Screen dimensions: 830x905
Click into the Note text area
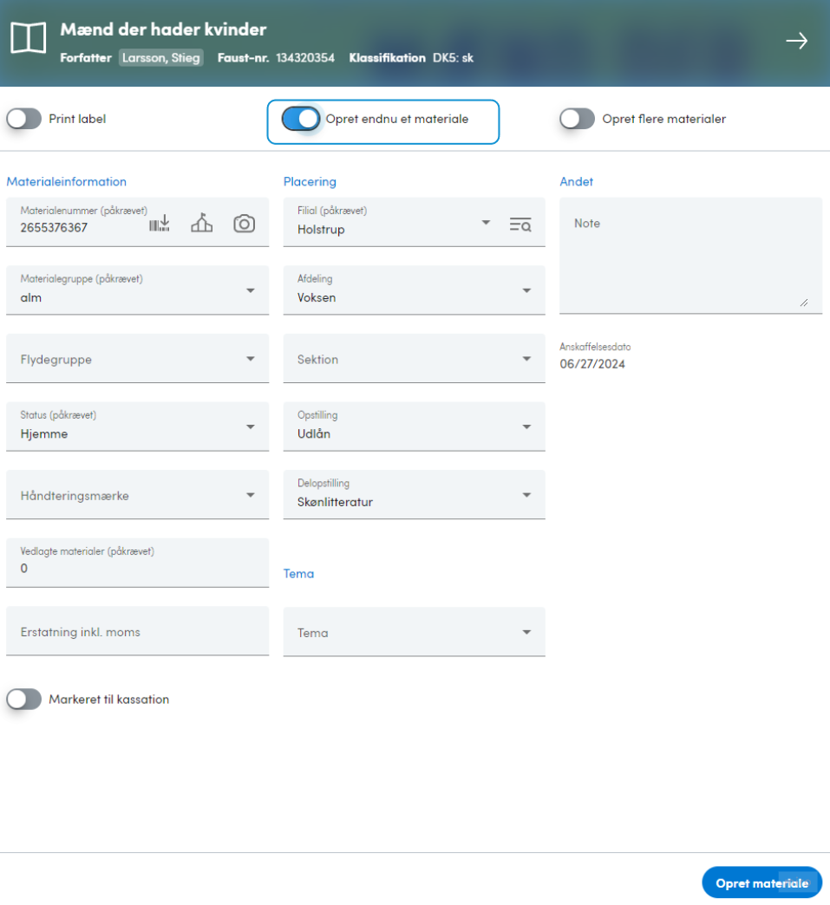coord(691,256)
